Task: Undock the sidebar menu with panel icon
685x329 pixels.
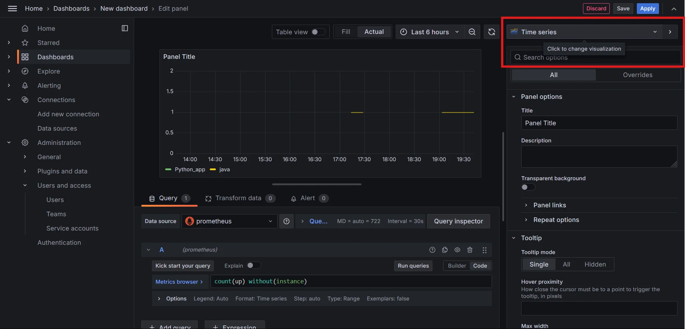Action: (x=125, y=28)
